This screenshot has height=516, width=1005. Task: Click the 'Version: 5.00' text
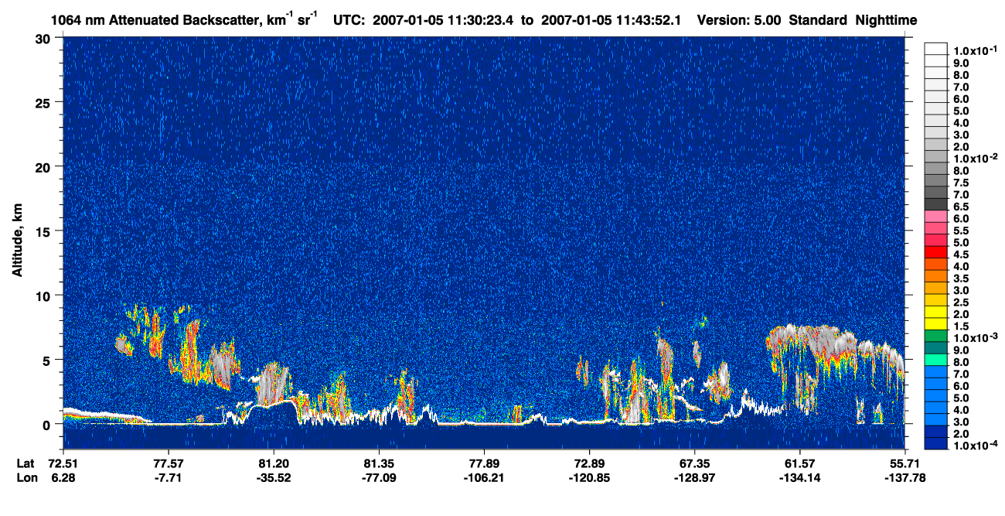point(740,20)
